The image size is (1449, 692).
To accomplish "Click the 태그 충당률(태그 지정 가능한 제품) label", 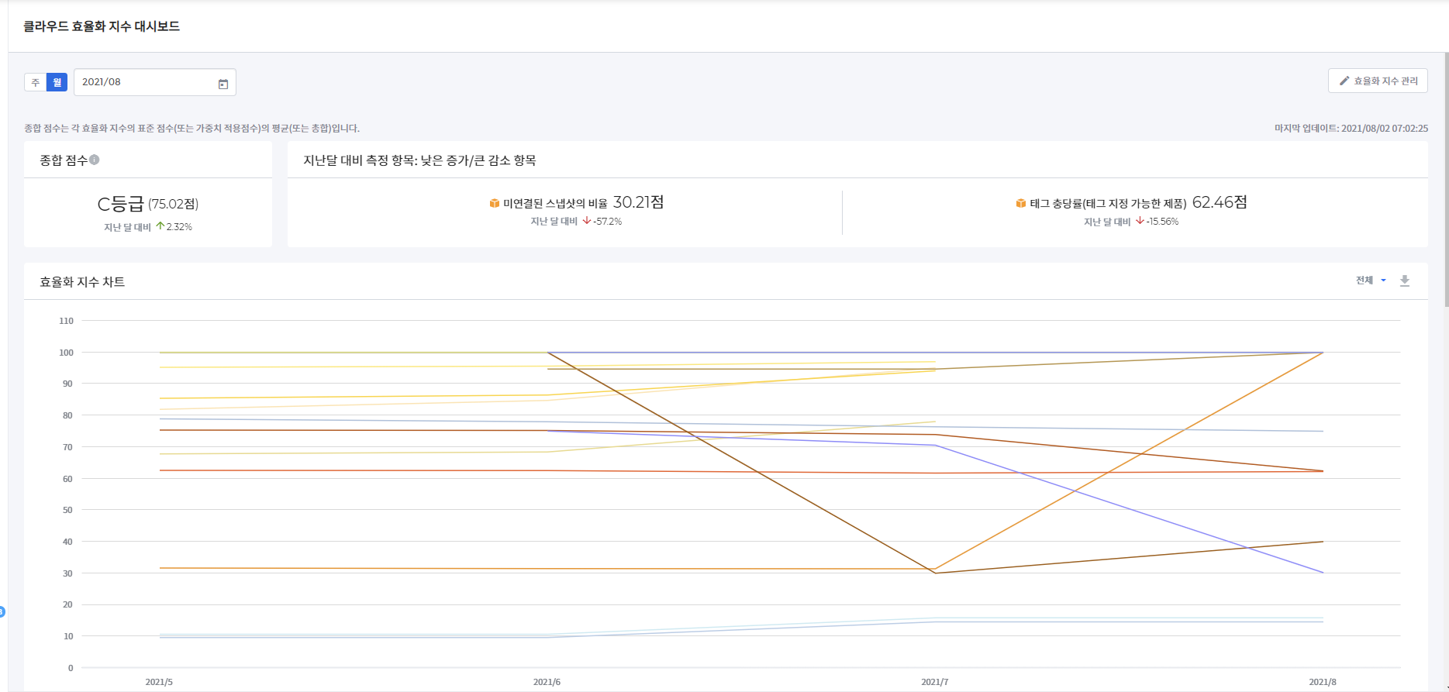I will (x=1108, y=203).
